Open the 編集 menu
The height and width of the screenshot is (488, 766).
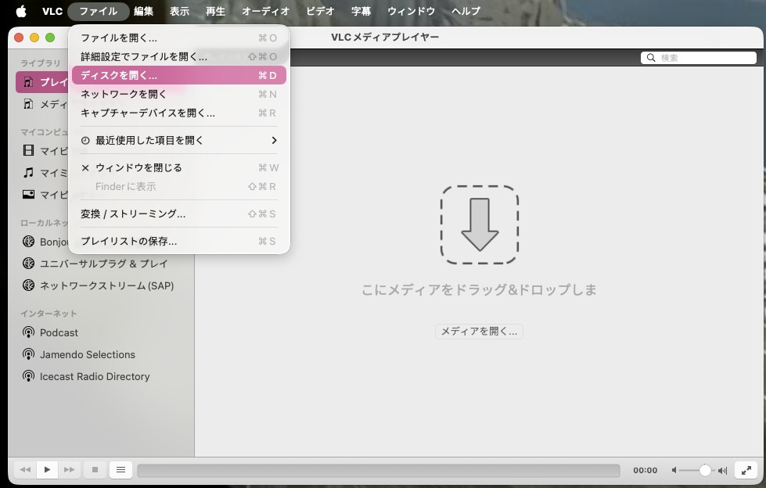pos(144,11)
